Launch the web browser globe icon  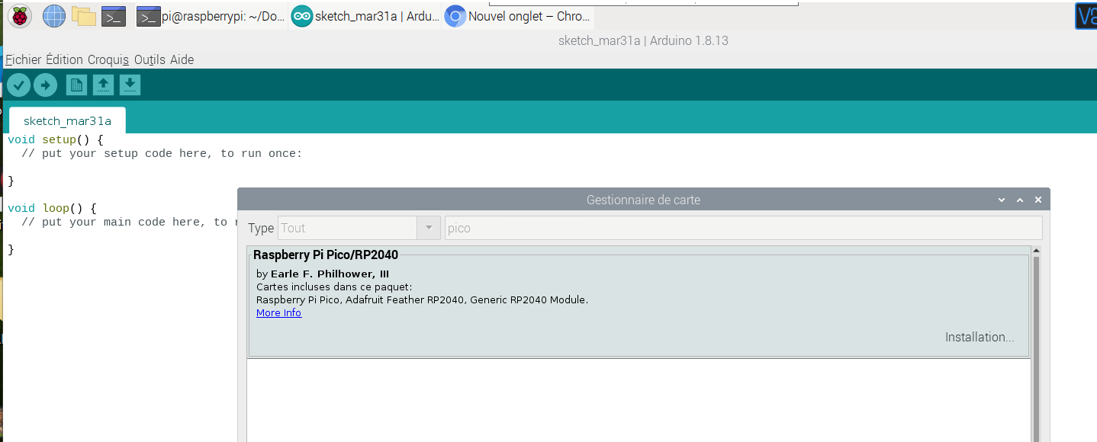click(x=53, y=15)
